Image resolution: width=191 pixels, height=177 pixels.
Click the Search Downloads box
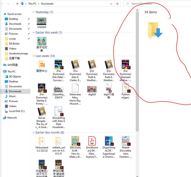click(x=157, y=4)
